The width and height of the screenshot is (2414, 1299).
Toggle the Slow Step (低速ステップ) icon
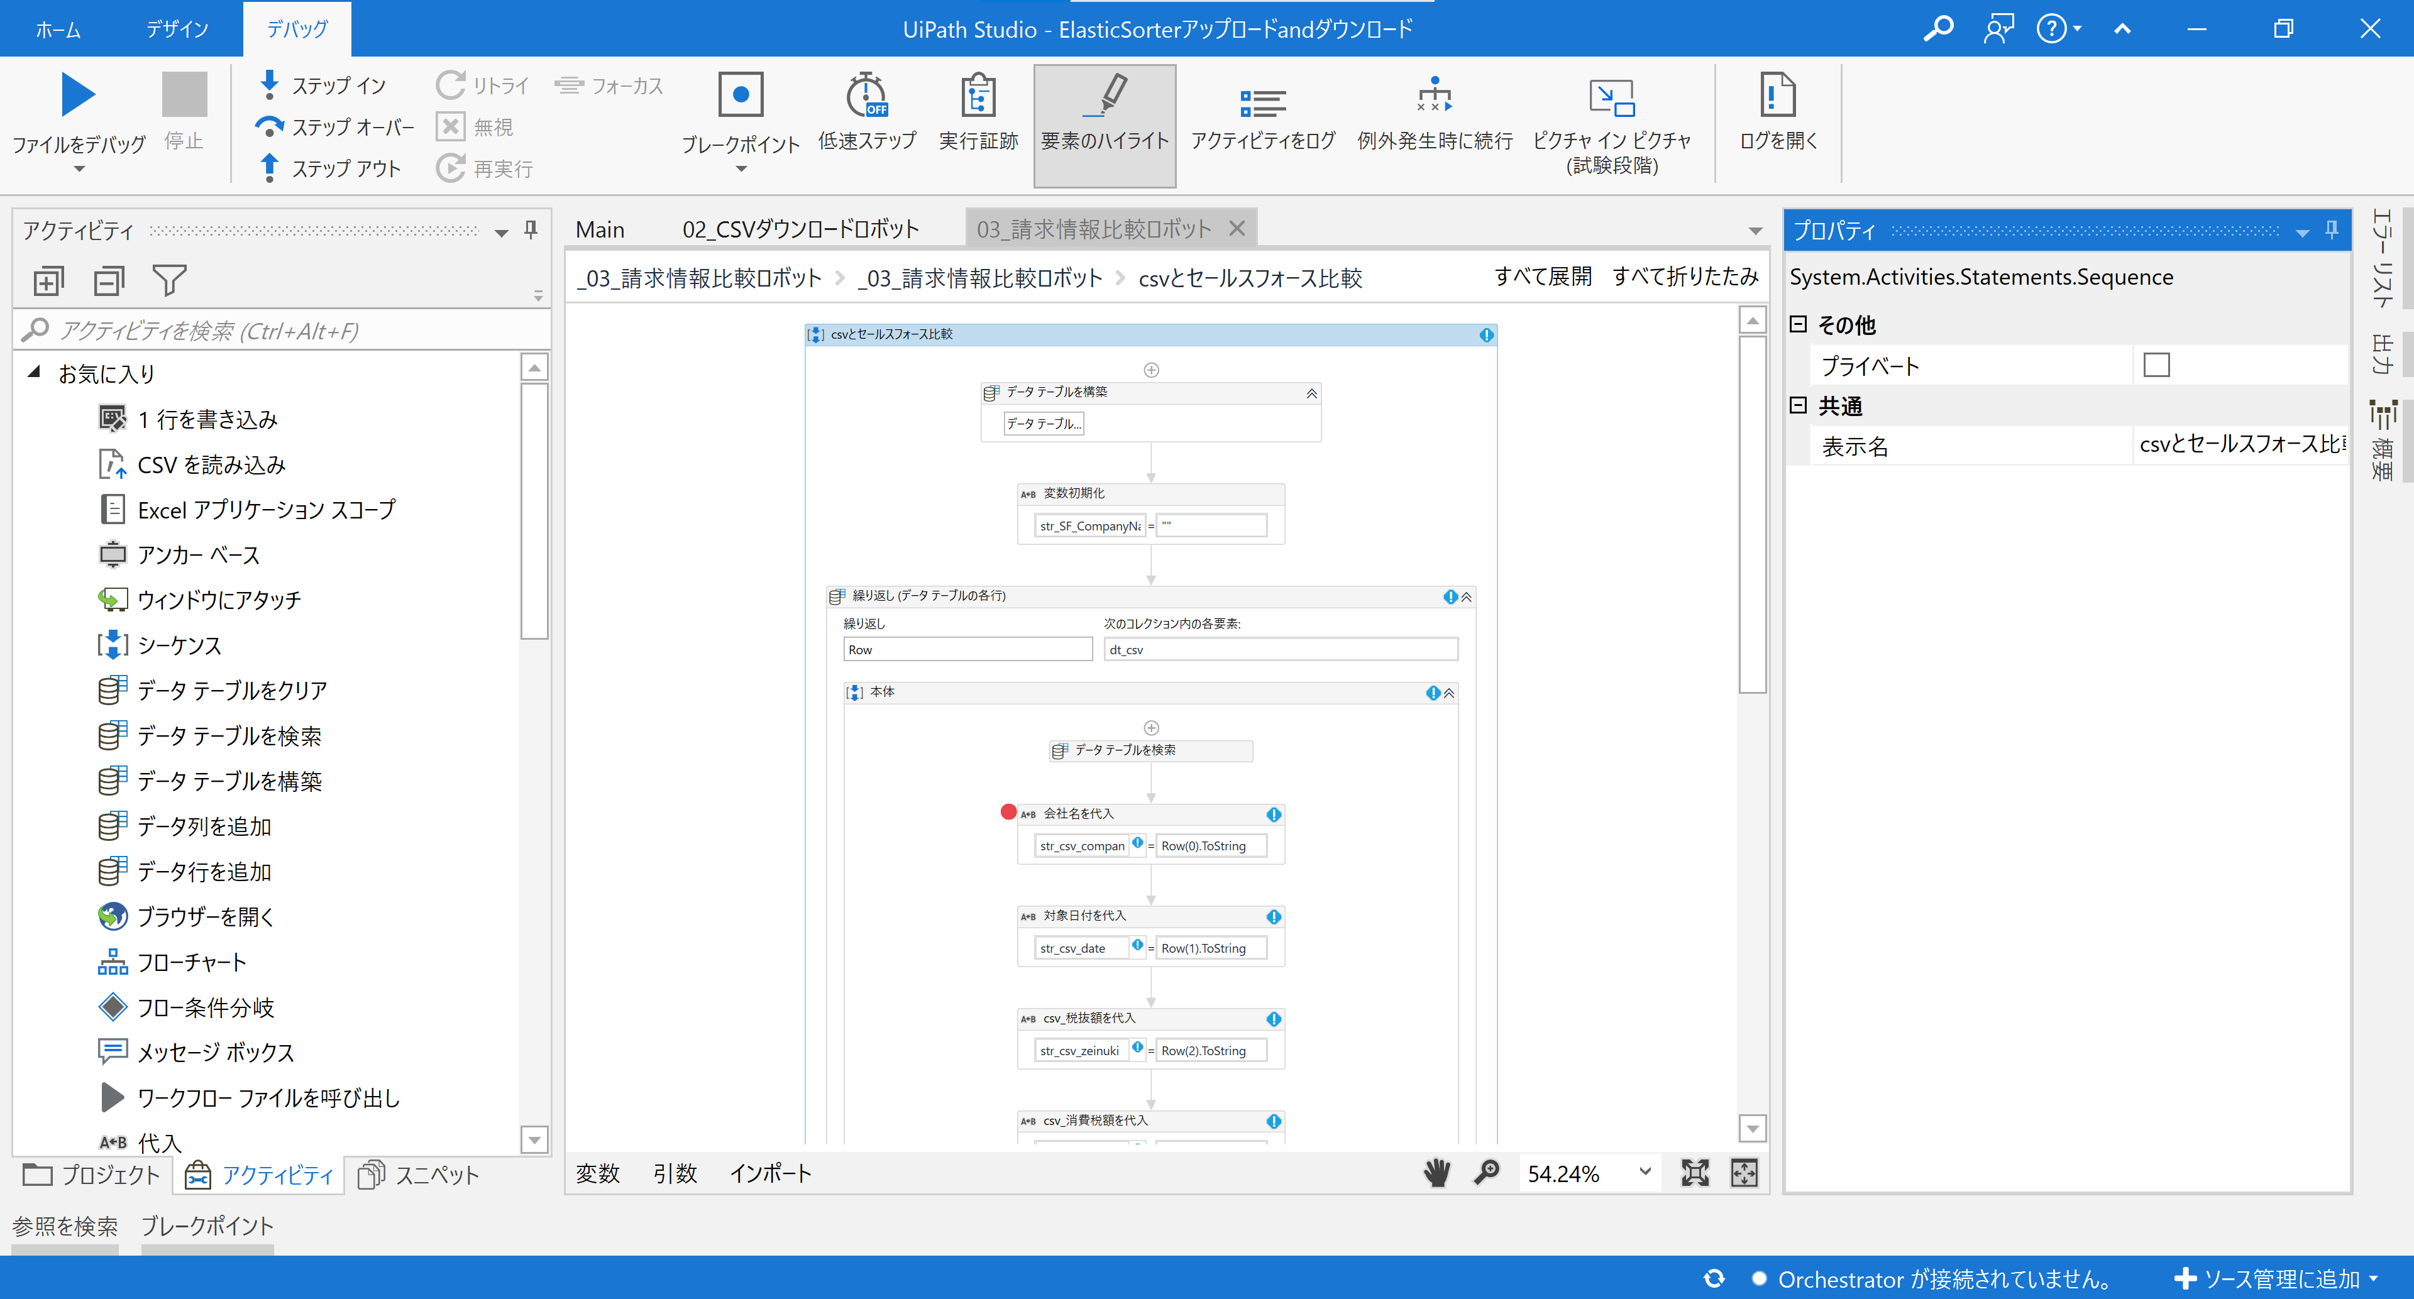tap(866, 95)
